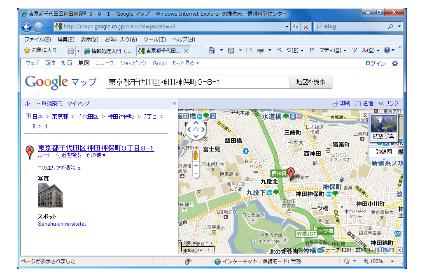Click このエリアを散策 link
Screen dimensions: 427x275
coord(59,168)
